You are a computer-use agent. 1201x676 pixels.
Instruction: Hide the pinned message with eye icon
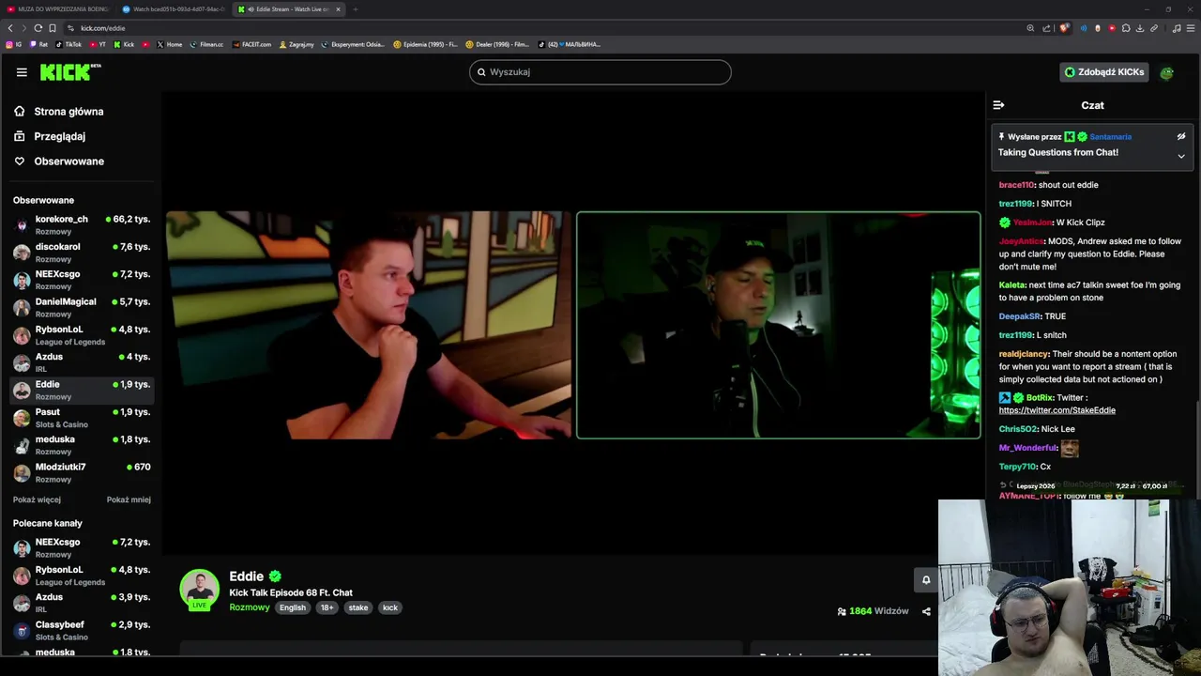(1181, 137)
